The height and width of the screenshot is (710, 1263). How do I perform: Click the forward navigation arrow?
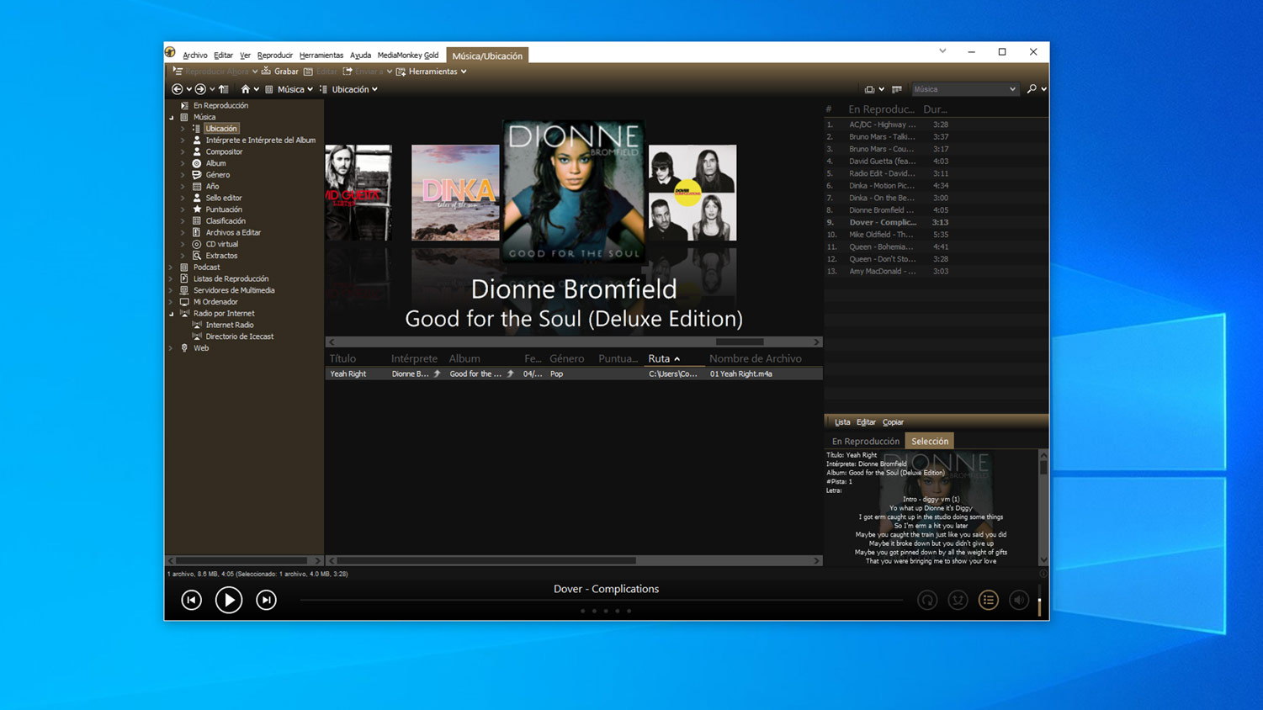click(x=200, y=89)
